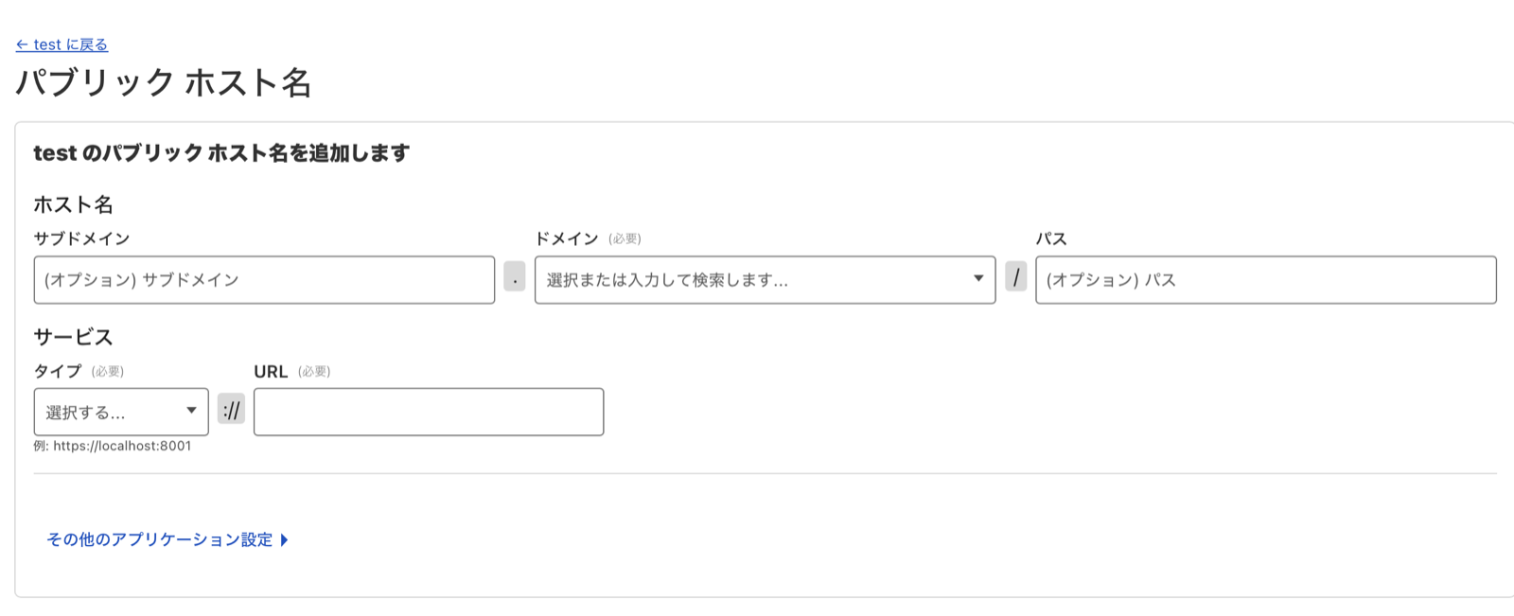Click the subdomain input field
The width and height of the screenshot is (1514, 616).
coord(264,280)
